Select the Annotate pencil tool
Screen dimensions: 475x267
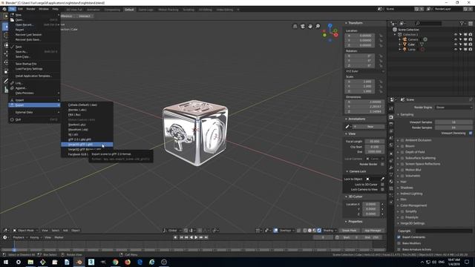pyautogui.click(x=6, y=81)
